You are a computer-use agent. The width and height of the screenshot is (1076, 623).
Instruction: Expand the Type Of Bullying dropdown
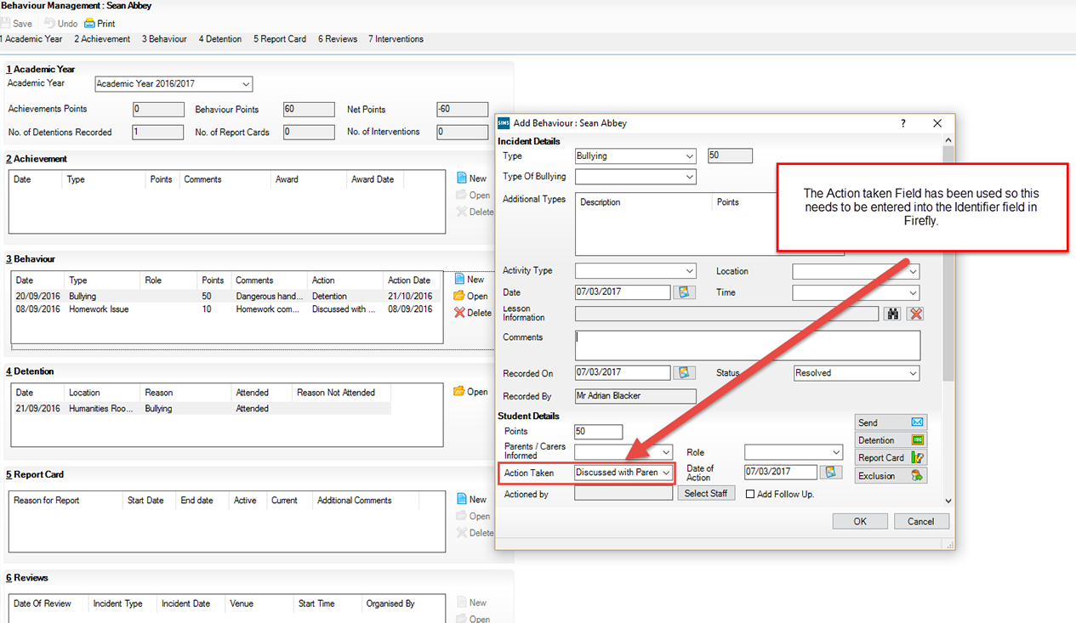[689, 178]
